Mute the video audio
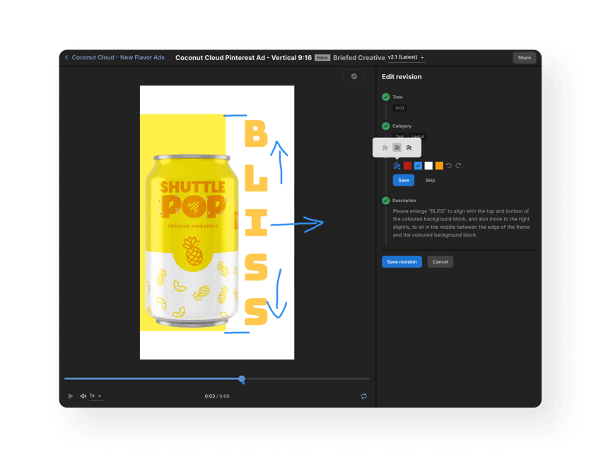The width and height of the screenshot is (601, 457). (x=83, y=396)
